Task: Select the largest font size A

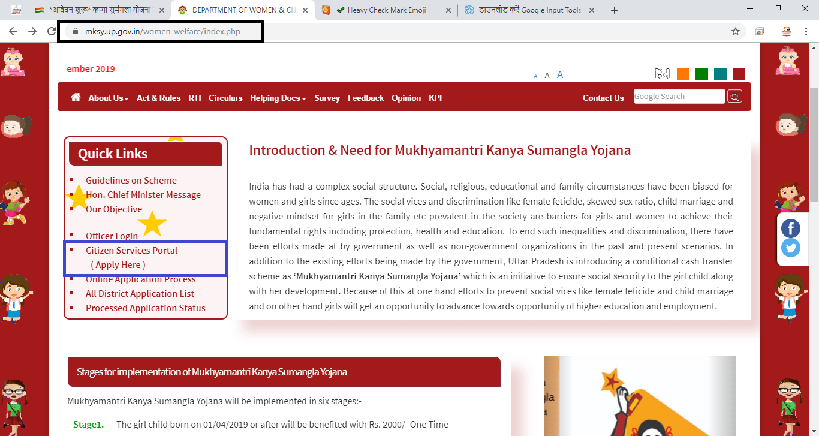Action: click(560, 75)
